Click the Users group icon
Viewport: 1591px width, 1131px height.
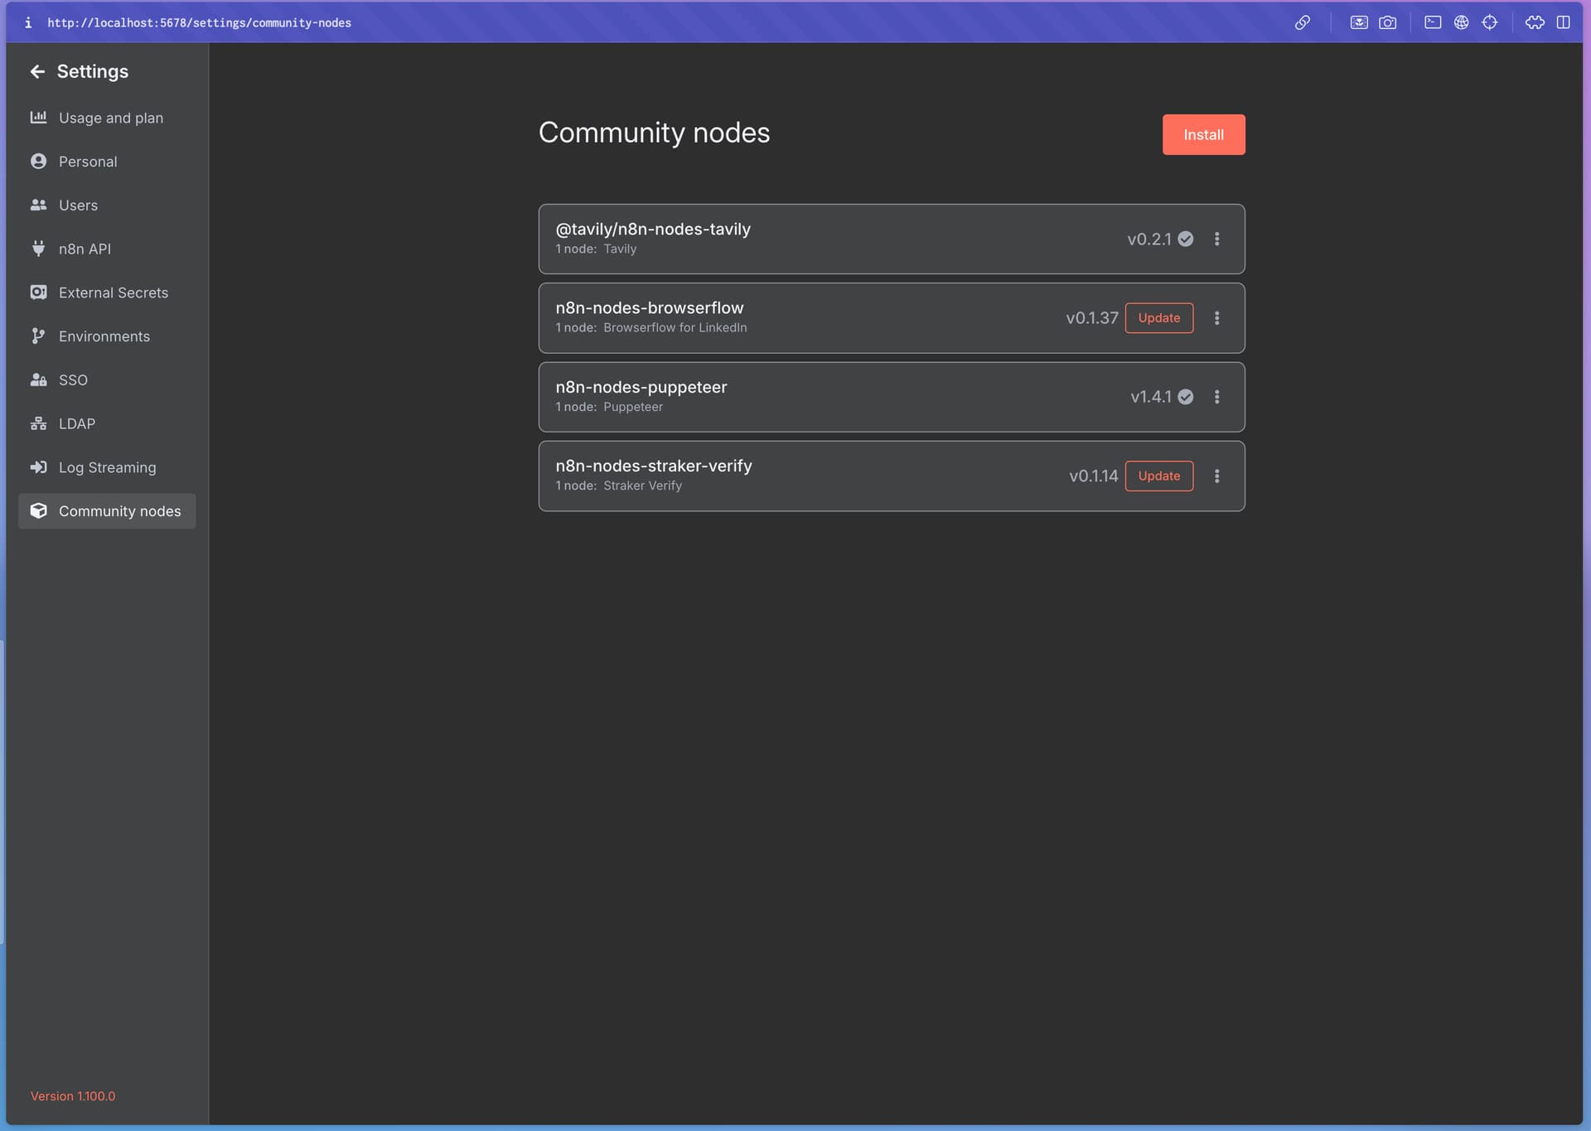(38, 205)
